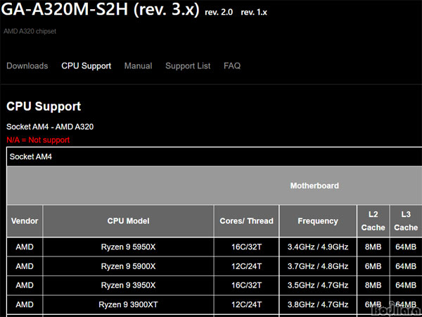Click the 64MB L3 cell for Ryzen 9 3950X
The height and width of the screenshot is (317, 422).
tap(406, 285)
